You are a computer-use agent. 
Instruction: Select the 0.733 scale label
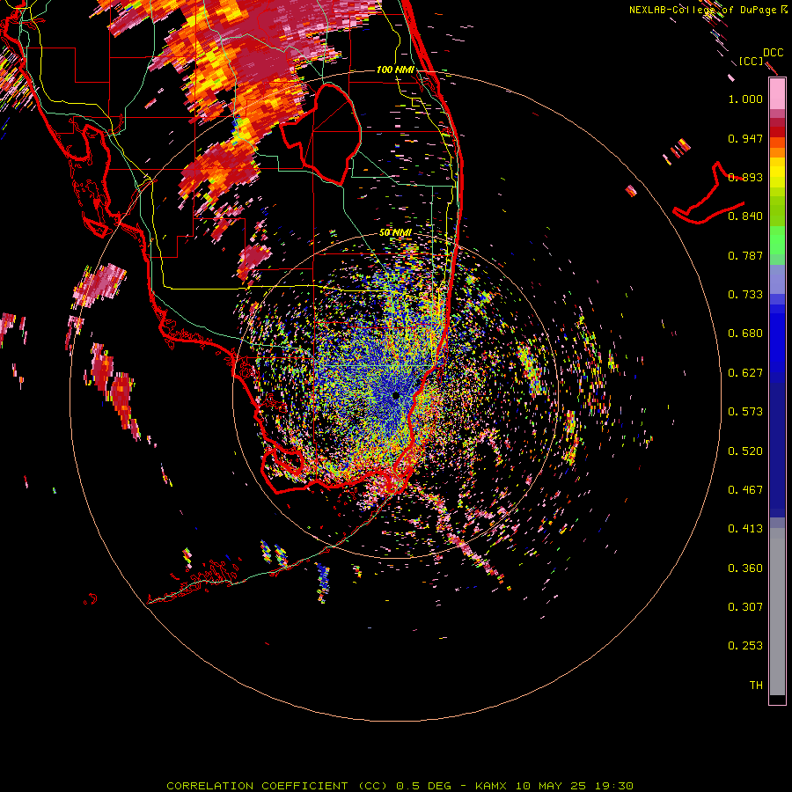tap(745, 295)
